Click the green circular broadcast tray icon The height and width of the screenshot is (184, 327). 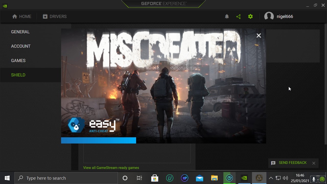[x=322, y=179]
